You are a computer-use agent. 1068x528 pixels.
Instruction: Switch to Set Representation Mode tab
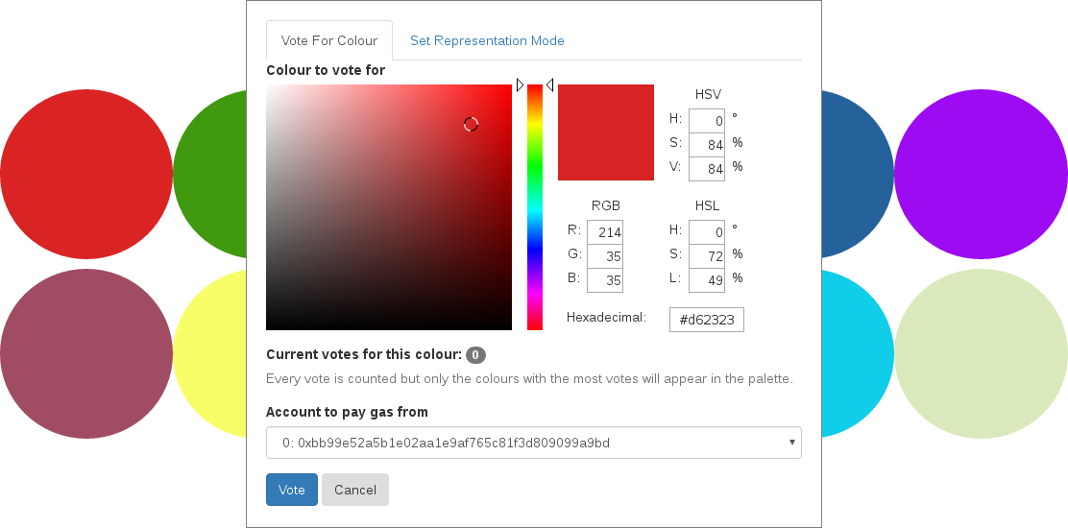click(487, 41)
